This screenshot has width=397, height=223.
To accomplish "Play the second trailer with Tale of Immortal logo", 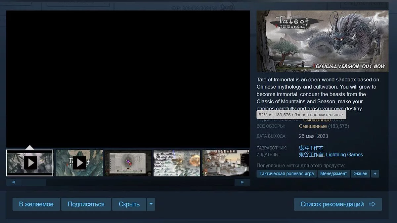I will pos(79,163).
